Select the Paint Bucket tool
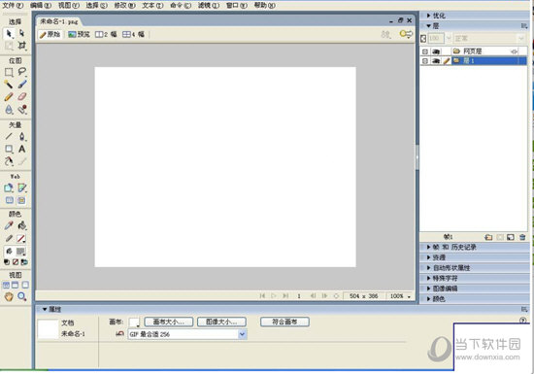Viewport: 534px width, 374px height. tap(21, 225)
